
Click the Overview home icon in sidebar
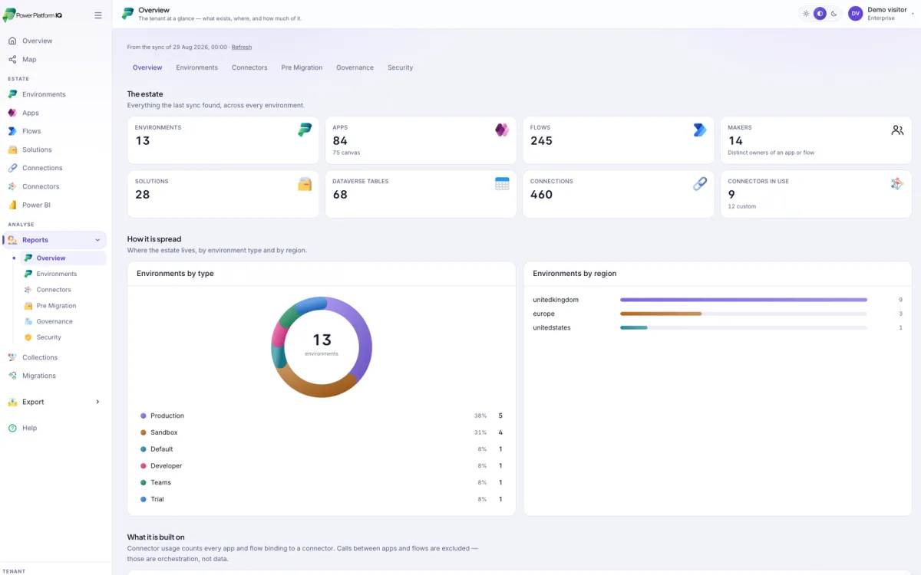12,41
